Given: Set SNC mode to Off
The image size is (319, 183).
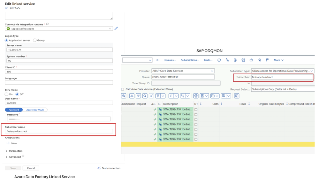Looking at the screenshot, I should coord(17,94).
